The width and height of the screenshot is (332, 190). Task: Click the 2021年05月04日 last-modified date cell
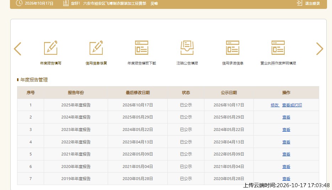click(138, 167)
